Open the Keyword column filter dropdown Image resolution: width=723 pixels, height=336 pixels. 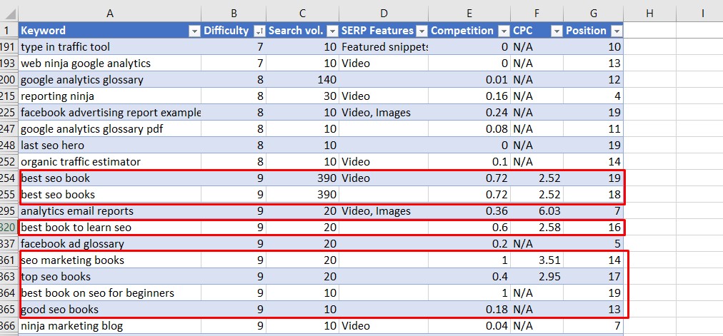pos(195,31)
